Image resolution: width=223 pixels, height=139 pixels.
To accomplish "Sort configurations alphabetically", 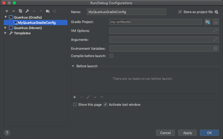I will (x=54, y=11).
